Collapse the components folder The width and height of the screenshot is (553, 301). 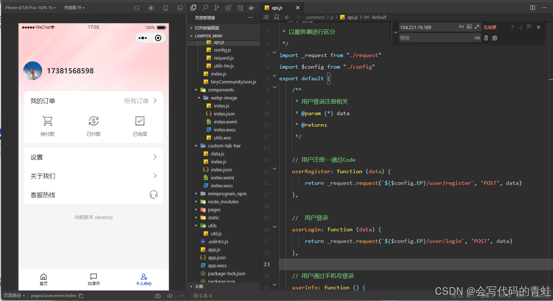coord(224,90)
